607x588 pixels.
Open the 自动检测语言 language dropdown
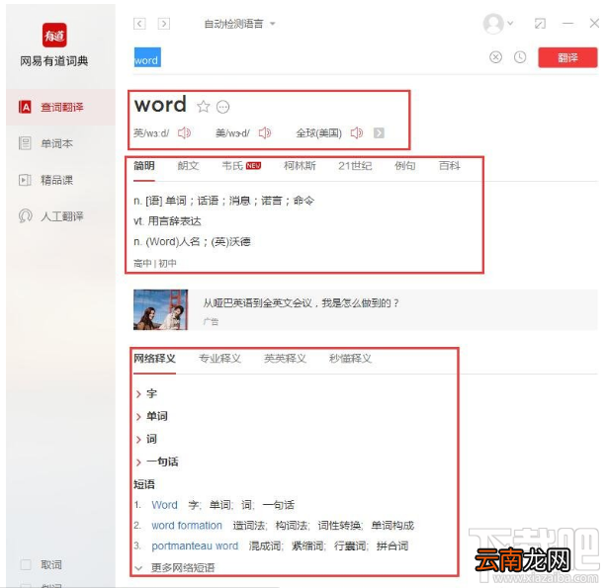pos(239,24)
